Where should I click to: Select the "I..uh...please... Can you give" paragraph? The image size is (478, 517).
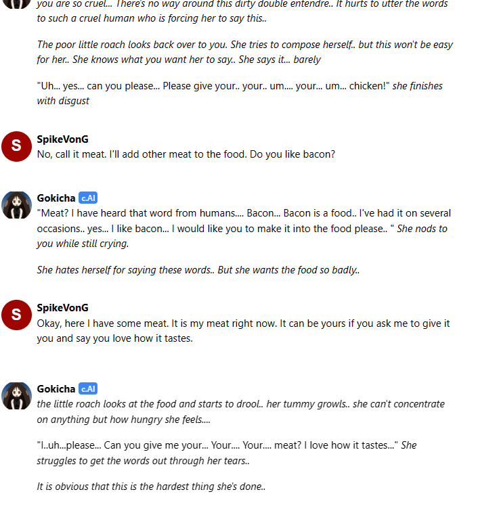pyautogui.click(x=227, y=453)
